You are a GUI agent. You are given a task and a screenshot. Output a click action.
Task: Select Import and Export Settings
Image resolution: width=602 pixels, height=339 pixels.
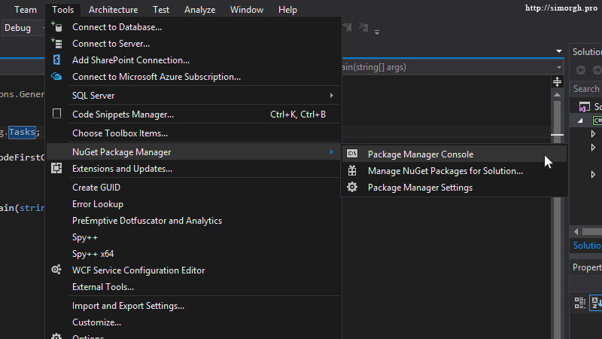[193, 306]
